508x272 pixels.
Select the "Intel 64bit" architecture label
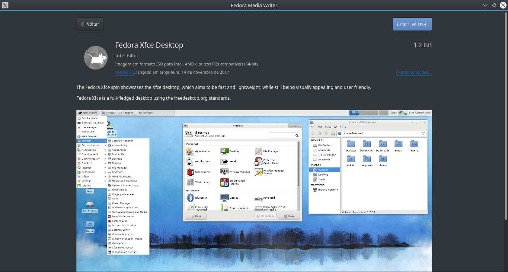click(127, 55)
